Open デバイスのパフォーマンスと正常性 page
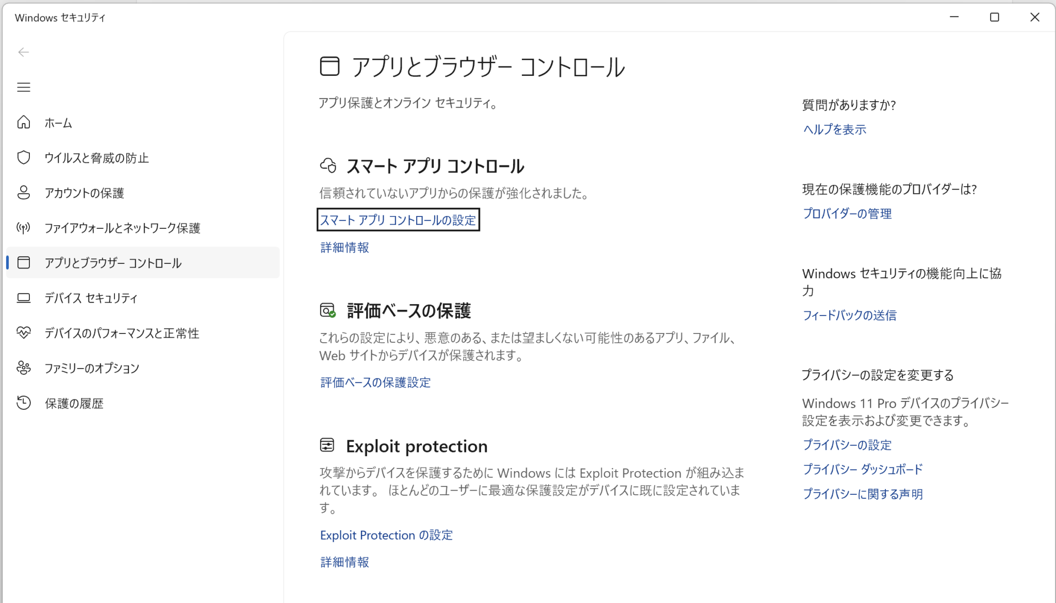 [x=143, y=333]
